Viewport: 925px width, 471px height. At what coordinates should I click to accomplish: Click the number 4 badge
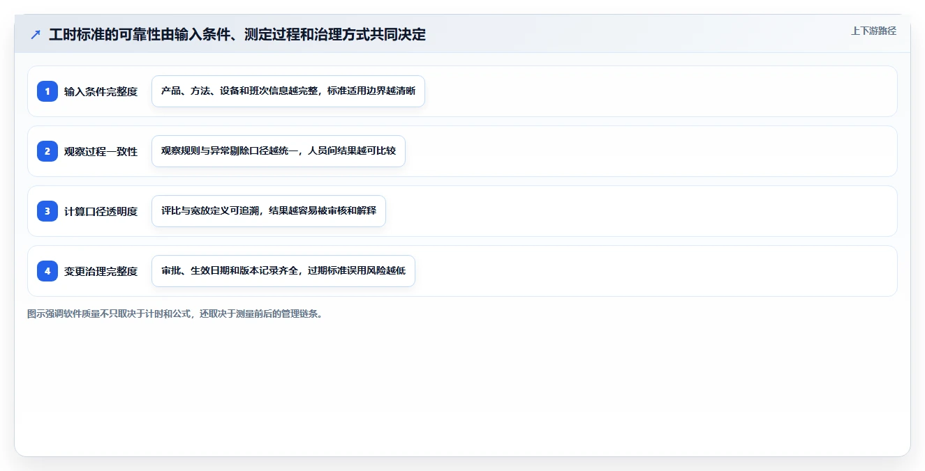(x=47, y=270)
